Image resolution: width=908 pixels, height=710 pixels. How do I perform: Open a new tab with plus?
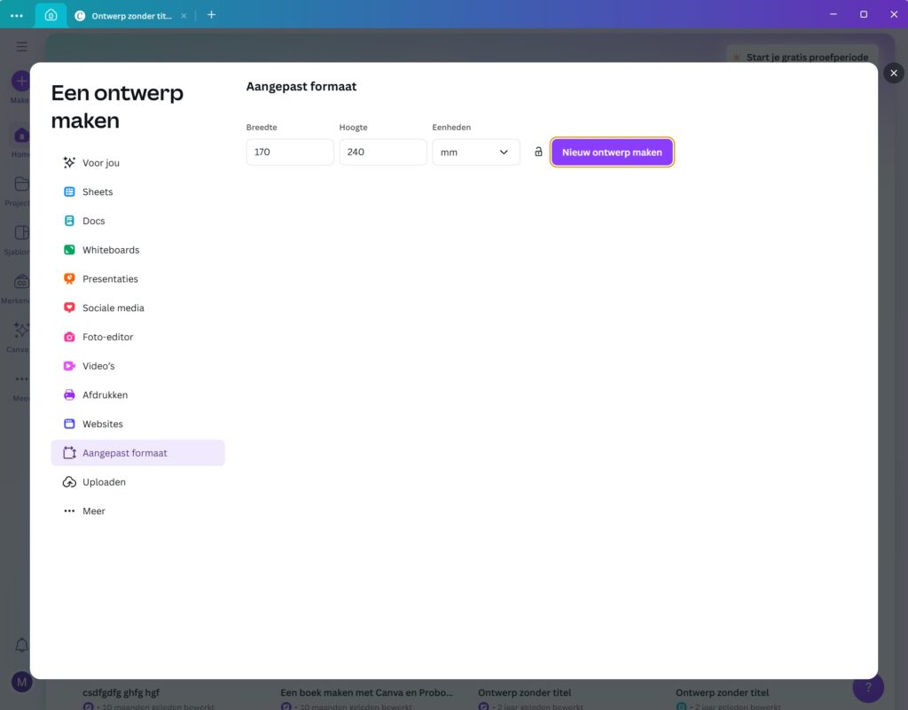pyautogui.click(x=211, y=15)
